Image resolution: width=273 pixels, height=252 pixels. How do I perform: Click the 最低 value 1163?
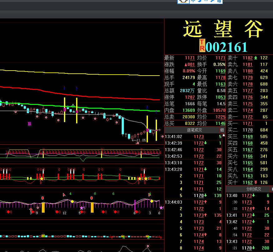220,84
